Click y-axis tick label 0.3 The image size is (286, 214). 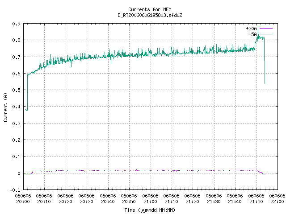coord(16,123)
